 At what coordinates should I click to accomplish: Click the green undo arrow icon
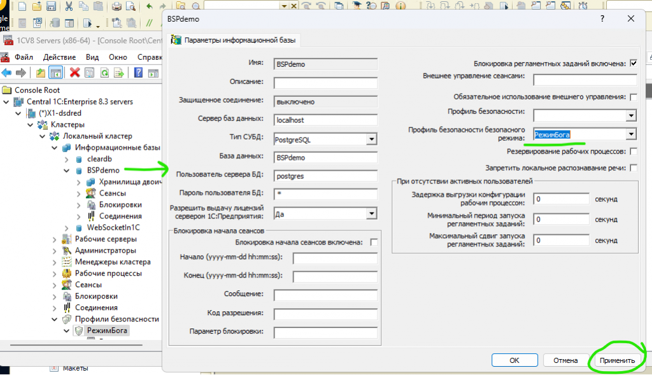(x=149, y=6)
